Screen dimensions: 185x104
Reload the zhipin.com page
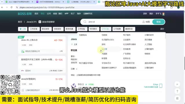pos(12,7)
